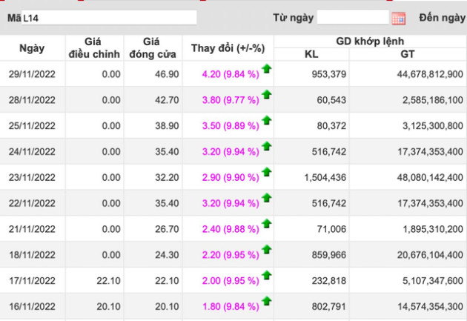Click closing price 24.30

[x=167, y=255]
